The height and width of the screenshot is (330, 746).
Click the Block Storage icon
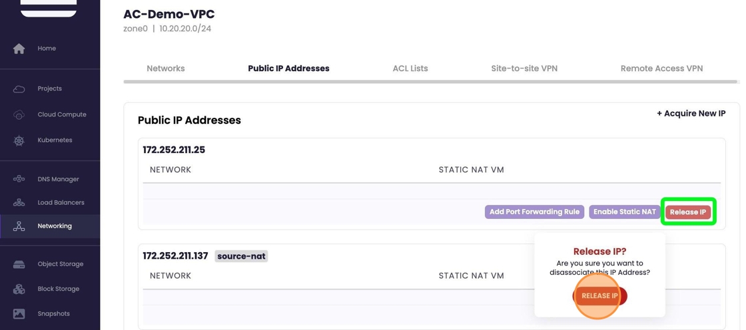click(x=19, y=289)
